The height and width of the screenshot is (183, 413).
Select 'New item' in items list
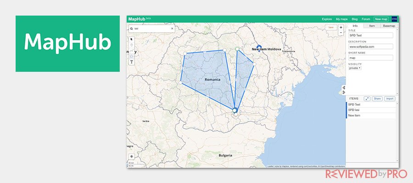[x=371, y=116]
